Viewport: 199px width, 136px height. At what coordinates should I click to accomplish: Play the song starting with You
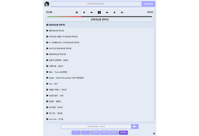point(99,84)
